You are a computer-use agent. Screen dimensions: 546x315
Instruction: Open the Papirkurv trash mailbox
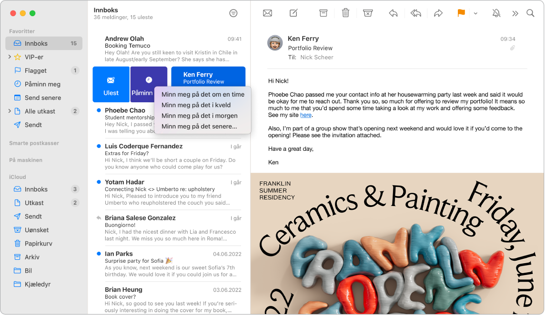coord(44,243)
